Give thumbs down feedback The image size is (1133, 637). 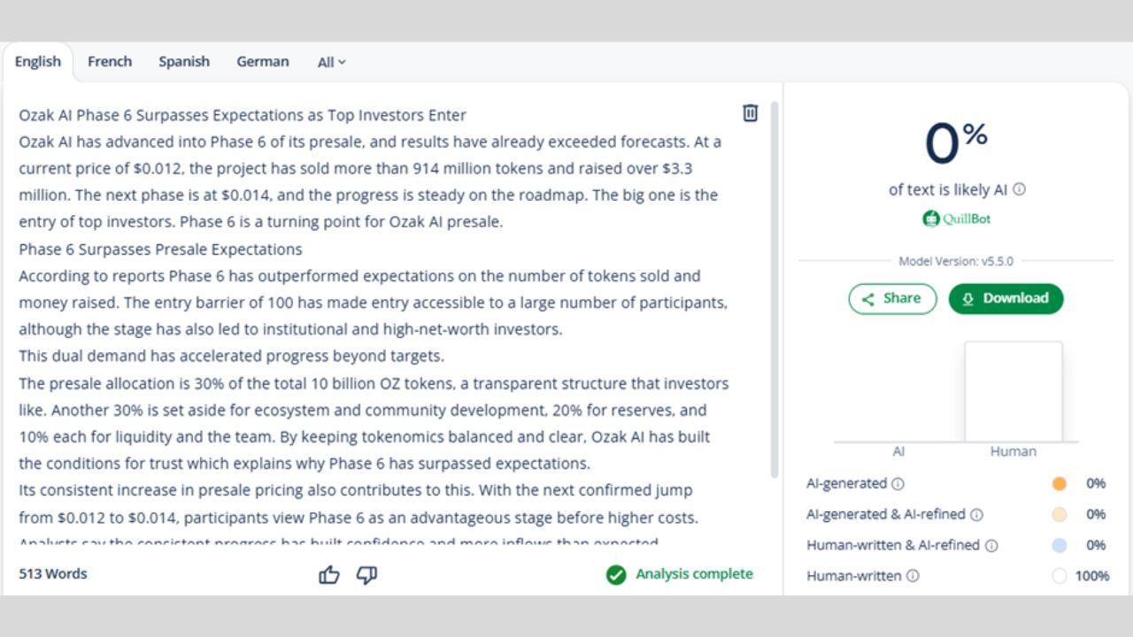(x=366, y=575)
